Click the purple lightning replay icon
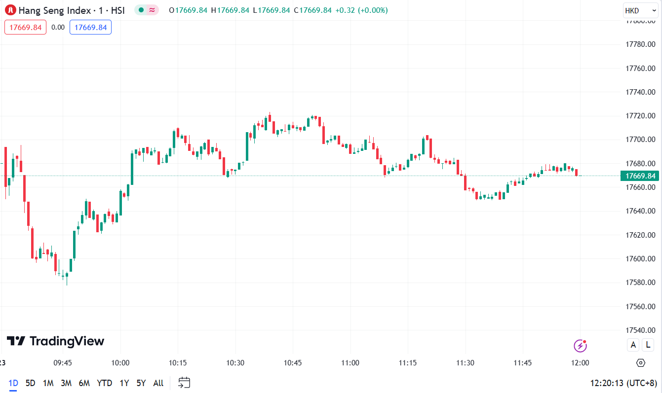The image size is (662, 393). [580, 345]
